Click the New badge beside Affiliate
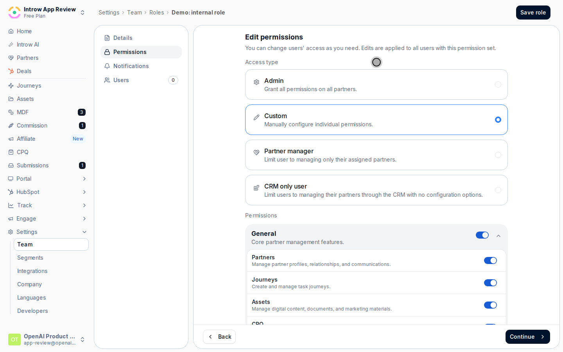The width and height of the screenshot is (563, 352). pyautogui.click(x=78, y=139)
